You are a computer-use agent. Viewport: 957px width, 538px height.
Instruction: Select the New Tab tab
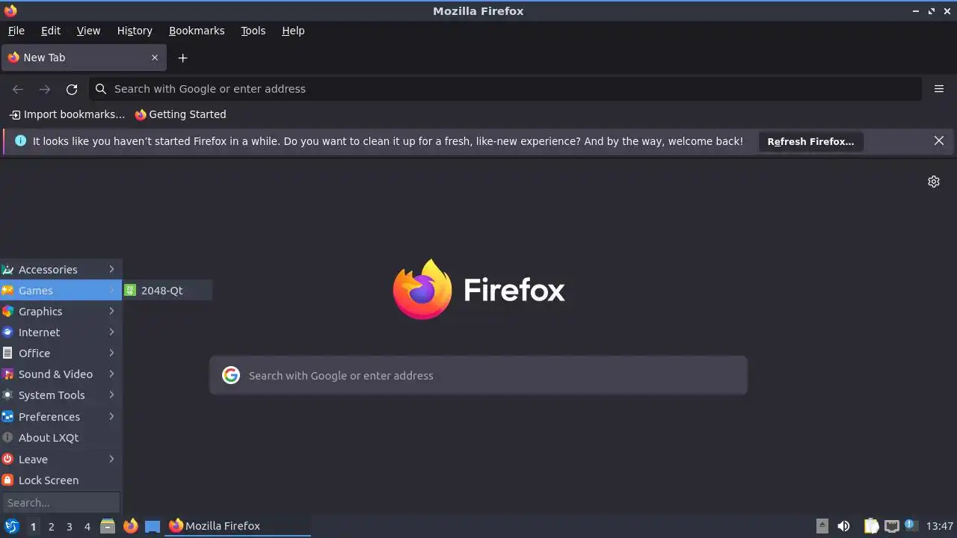[83, 58]
